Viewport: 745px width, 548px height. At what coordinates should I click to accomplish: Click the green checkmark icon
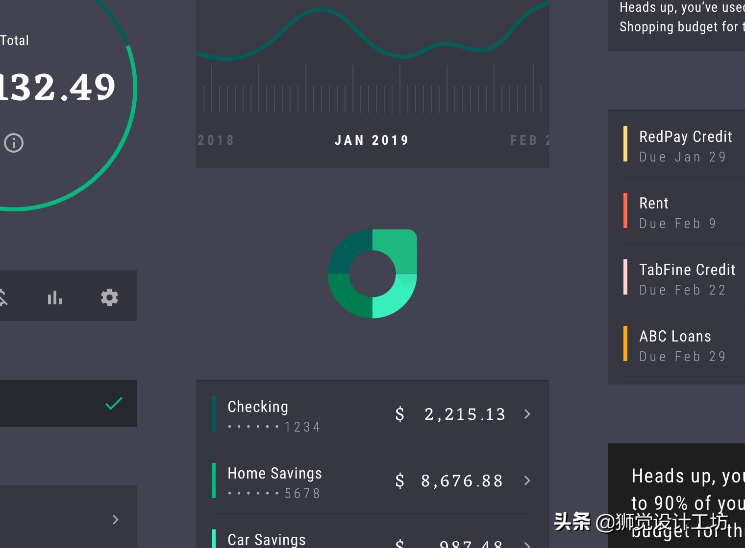point(114,403)
